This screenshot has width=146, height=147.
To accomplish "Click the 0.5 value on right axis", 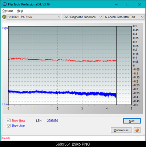I will tap(135, 26).
